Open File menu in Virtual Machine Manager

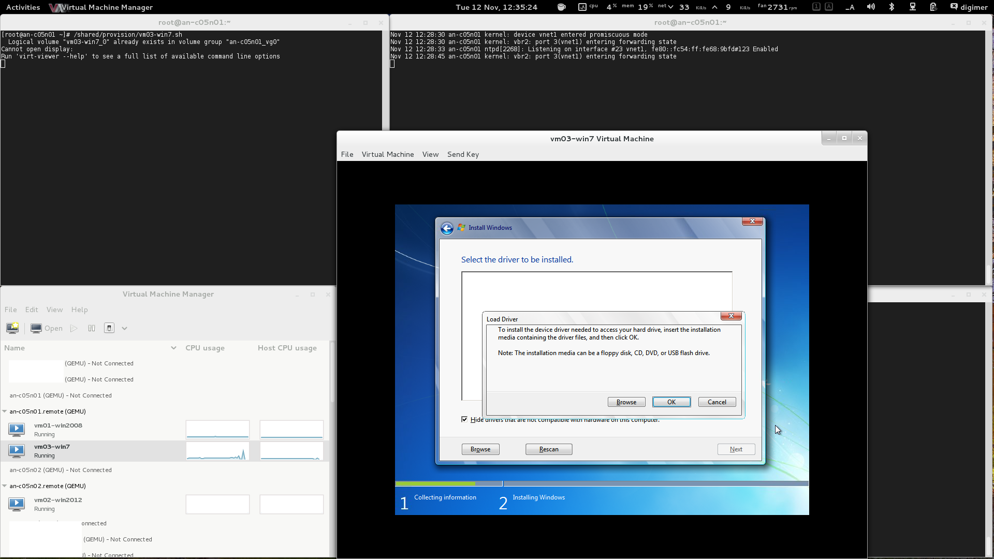11,310
